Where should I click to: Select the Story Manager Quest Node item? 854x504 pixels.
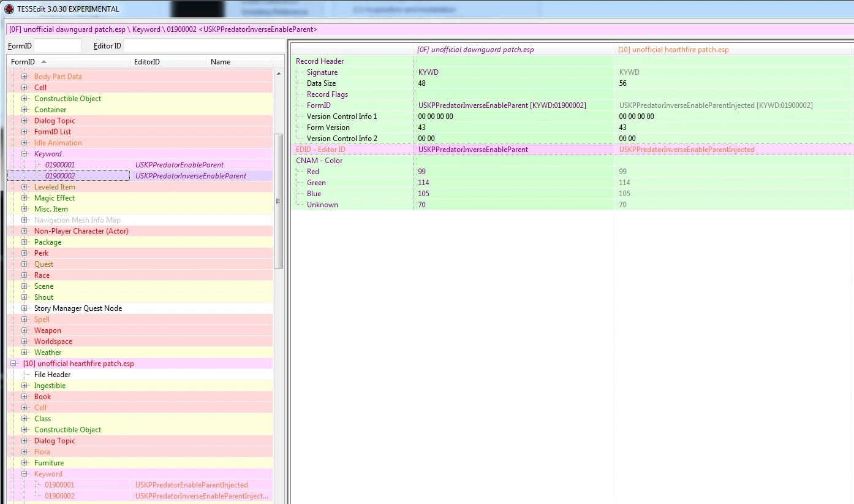click(78, 308)
